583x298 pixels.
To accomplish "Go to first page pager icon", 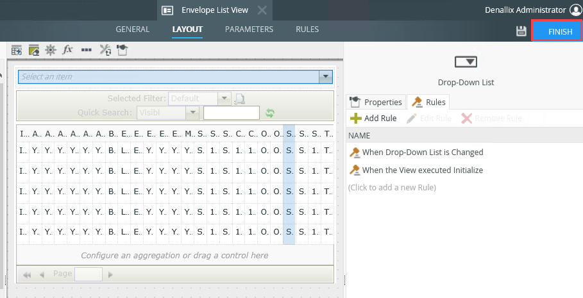I will point(27,275).
